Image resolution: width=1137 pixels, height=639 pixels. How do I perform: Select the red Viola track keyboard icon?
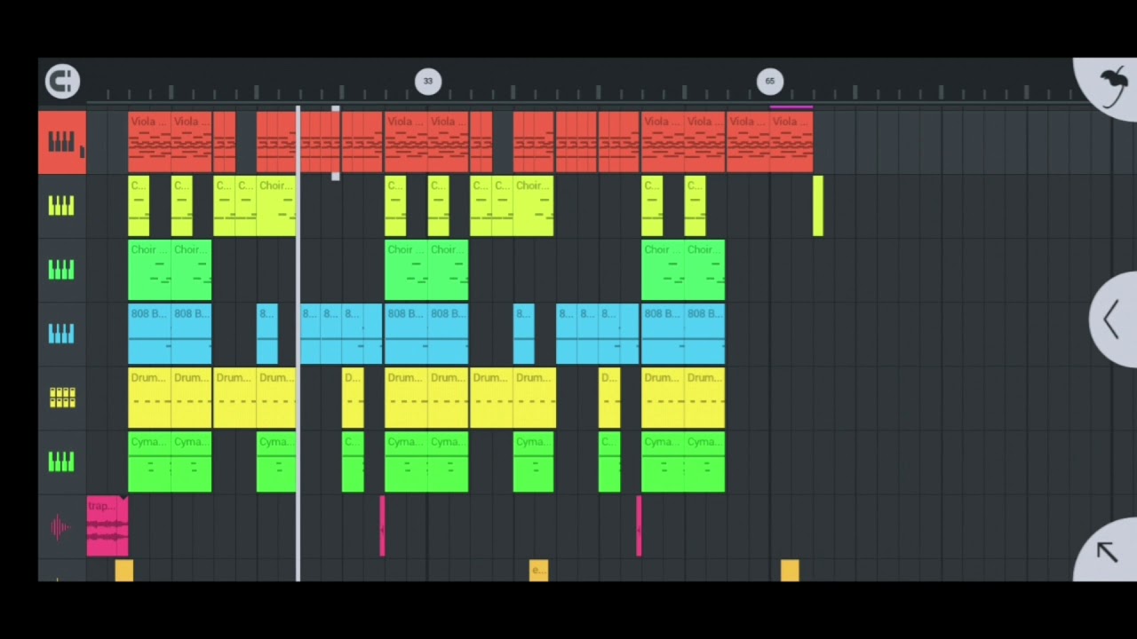point(61,142)
